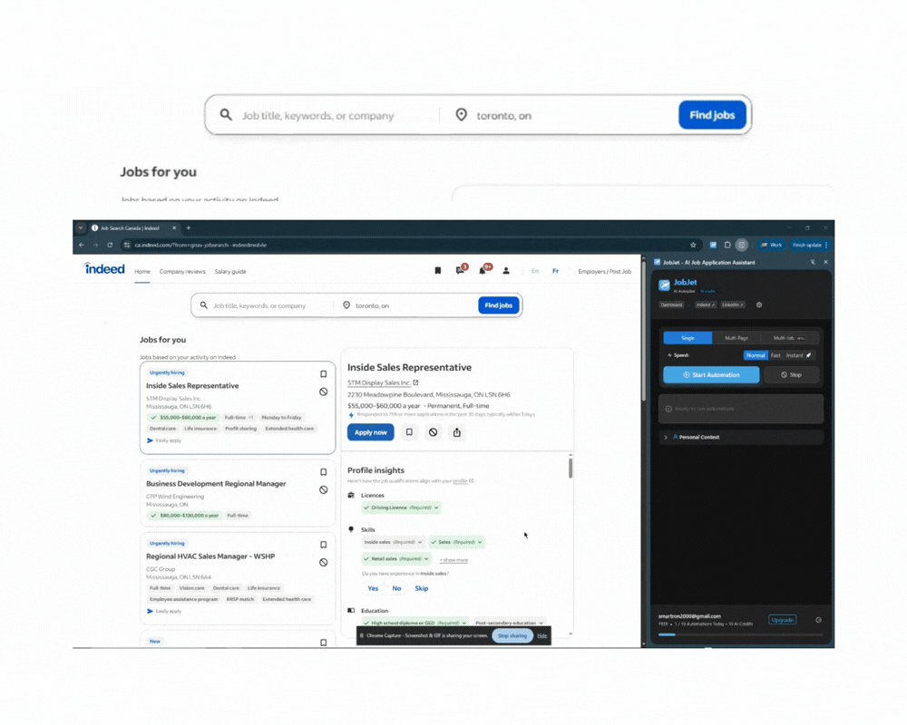Click the job details pane scrollbar
This screenshot has width=907, height=725.
pyautogui.click(x=571, y=469)
